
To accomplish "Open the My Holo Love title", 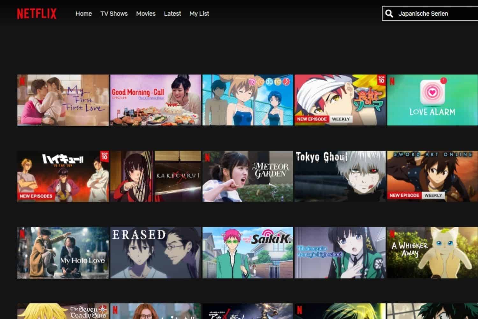I will 63,253.
